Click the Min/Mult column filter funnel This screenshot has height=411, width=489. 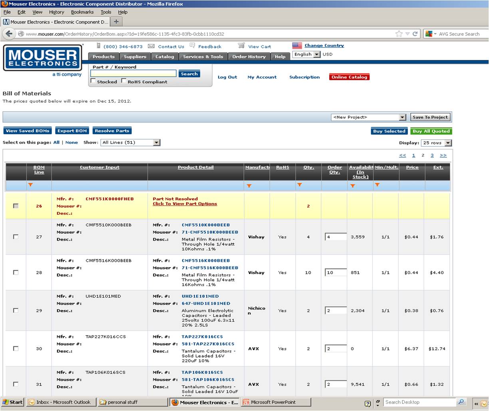point(377,185)
